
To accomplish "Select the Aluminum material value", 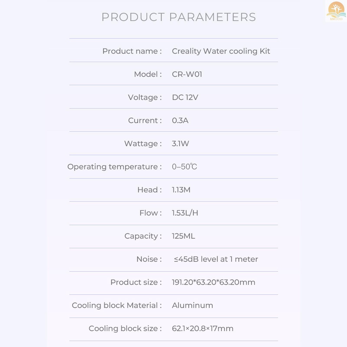I will coord(192,305).
